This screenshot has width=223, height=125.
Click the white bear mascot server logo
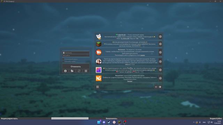click(99, 36)
